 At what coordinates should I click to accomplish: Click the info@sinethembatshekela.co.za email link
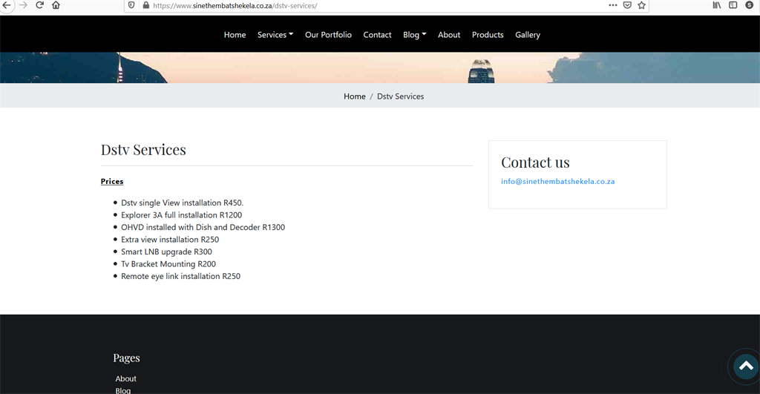(x=558, y=181)
